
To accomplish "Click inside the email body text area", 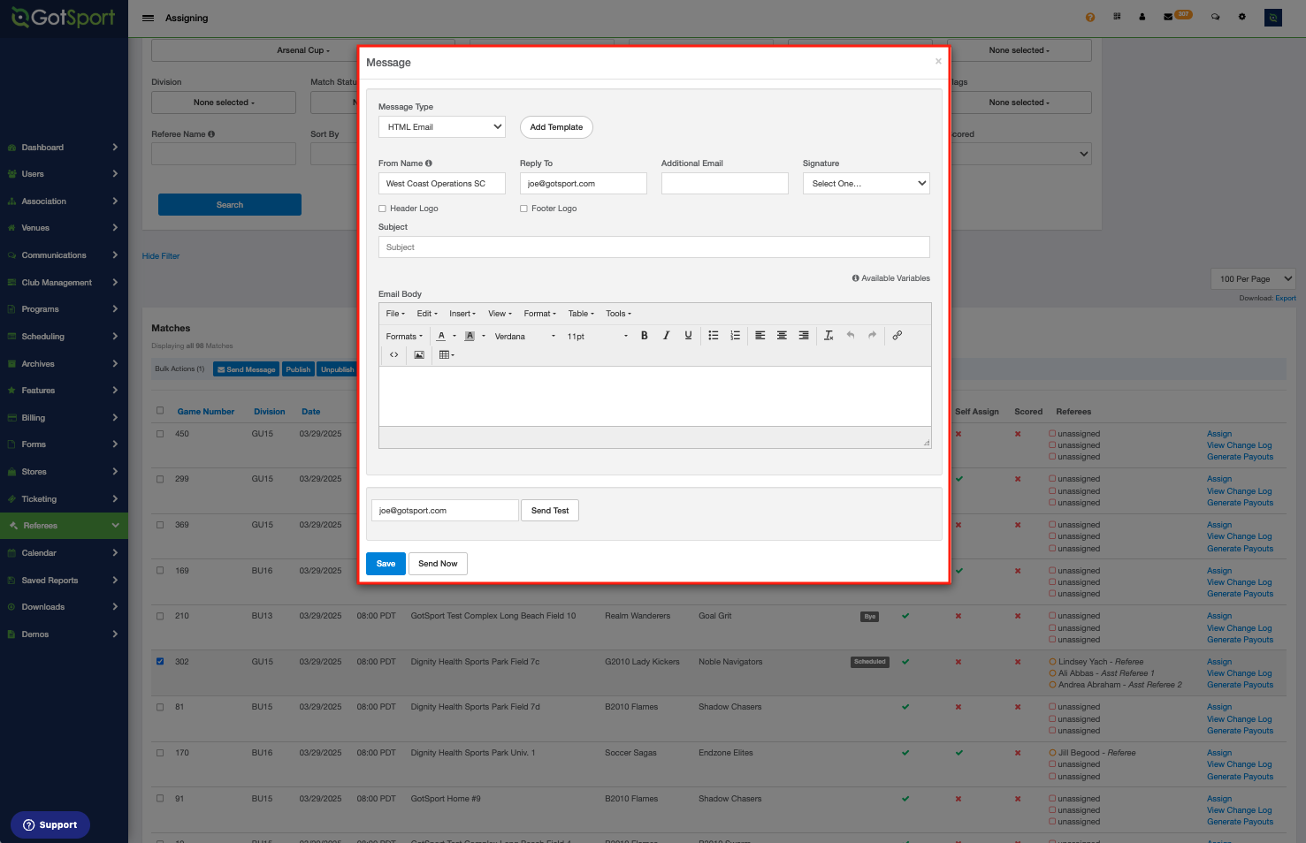I will pos(655,396).
